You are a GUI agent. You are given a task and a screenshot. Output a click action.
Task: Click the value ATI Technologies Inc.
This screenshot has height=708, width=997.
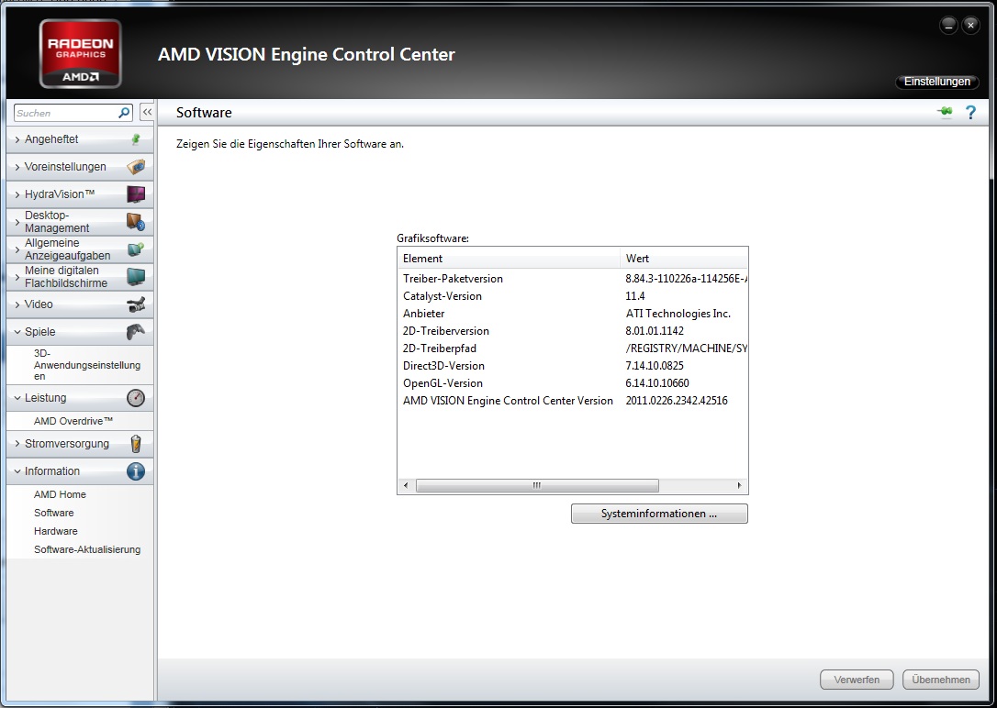[678, 314]
